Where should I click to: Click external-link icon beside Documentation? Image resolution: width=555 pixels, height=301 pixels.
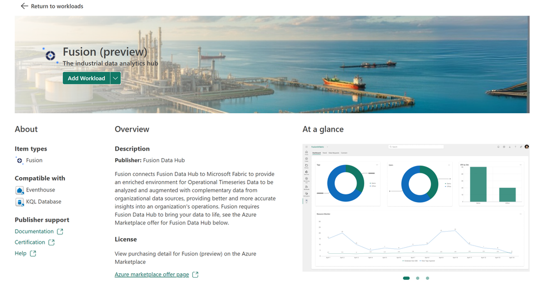coord(60,232)
